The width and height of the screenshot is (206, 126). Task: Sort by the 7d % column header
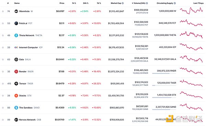pos(99,3)
